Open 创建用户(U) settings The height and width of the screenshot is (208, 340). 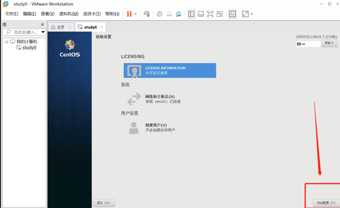coord(160,128)
